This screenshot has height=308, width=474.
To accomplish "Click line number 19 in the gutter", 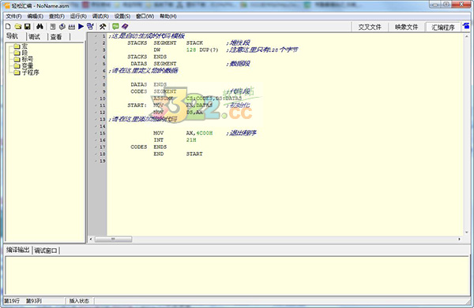I will [102, 161].
